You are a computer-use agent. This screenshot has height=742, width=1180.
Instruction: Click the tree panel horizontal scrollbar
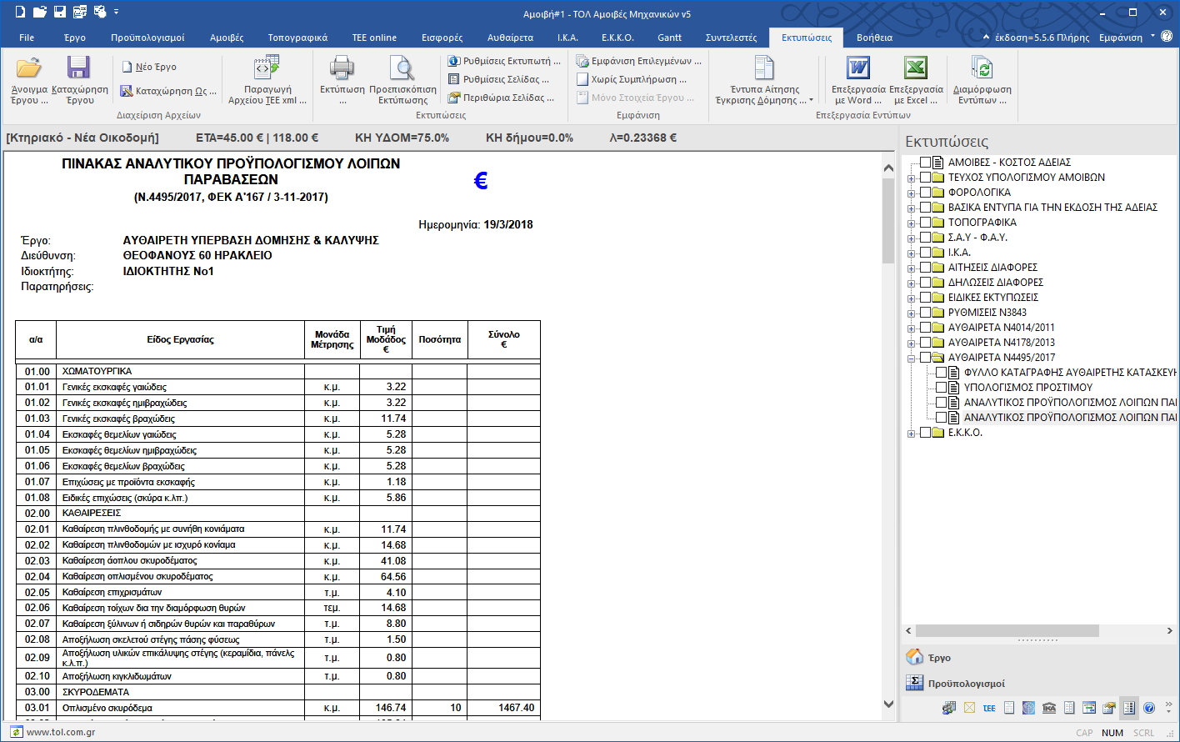1007,631
